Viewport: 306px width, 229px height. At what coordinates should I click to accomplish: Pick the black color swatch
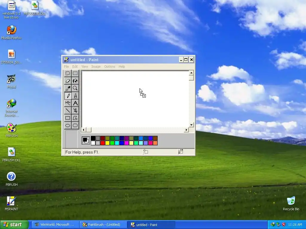[93, 138]
